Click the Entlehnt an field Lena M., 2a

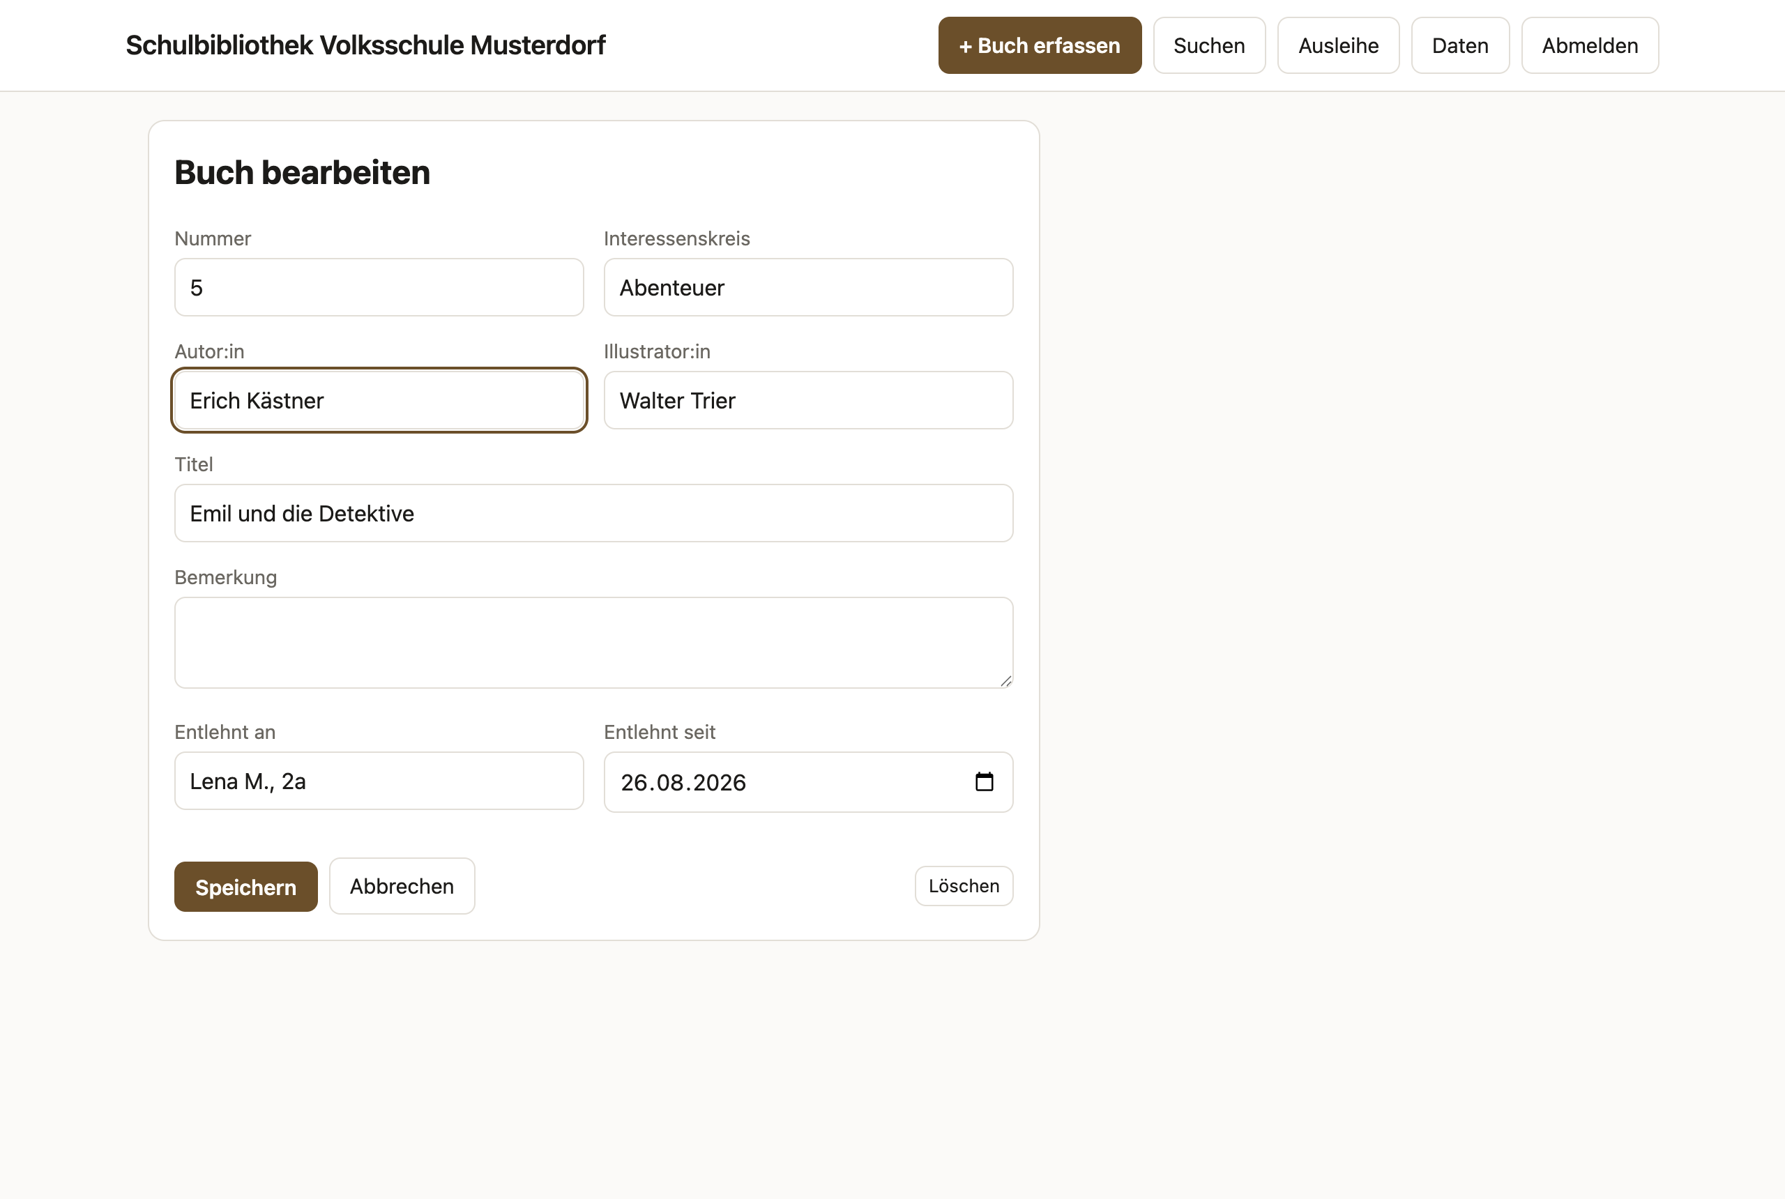pyautogui.click(x=379, y=781)
